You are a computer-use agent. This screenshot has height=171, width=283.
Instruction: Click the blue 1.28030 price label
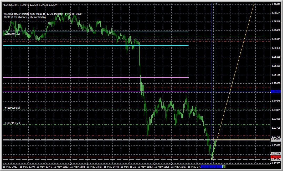[x=276, y=92]
